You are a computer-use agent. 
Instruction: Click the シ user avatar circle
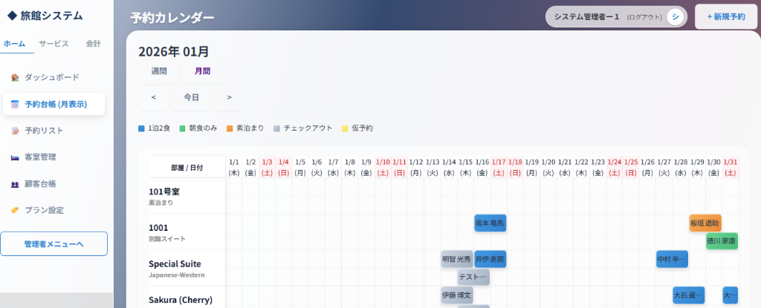675,16
